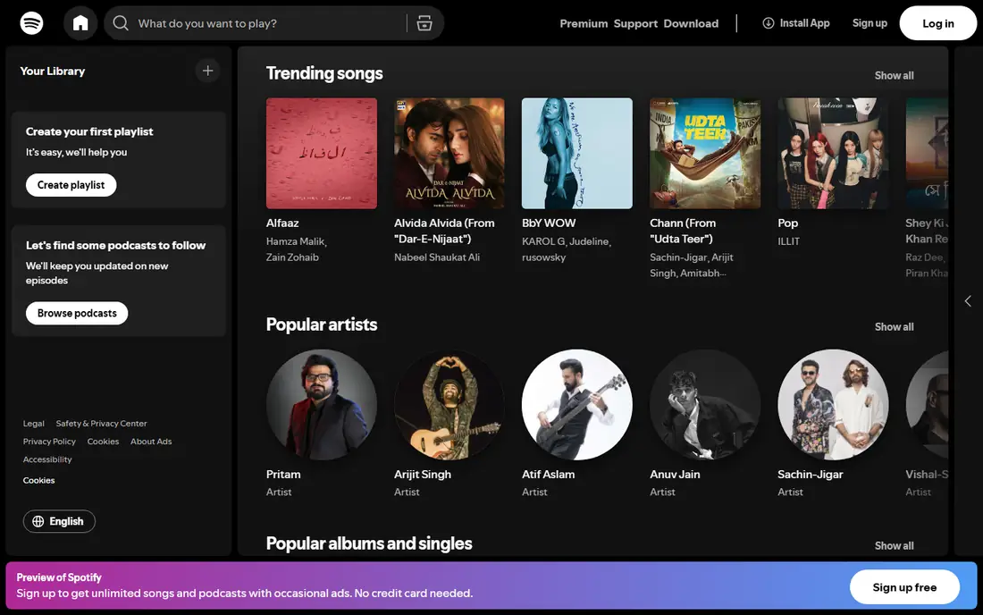Click the Sign up free button

click(x=904, y=587)
